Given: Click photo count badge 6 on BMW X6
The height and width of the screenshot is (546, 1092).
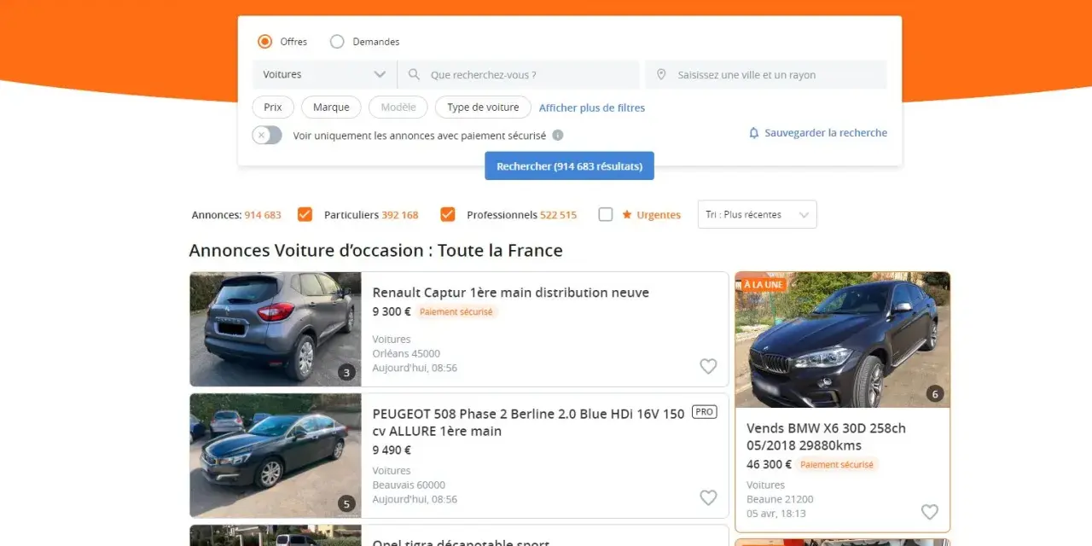Looking at the screenshot, I should [x=935, y=394].
